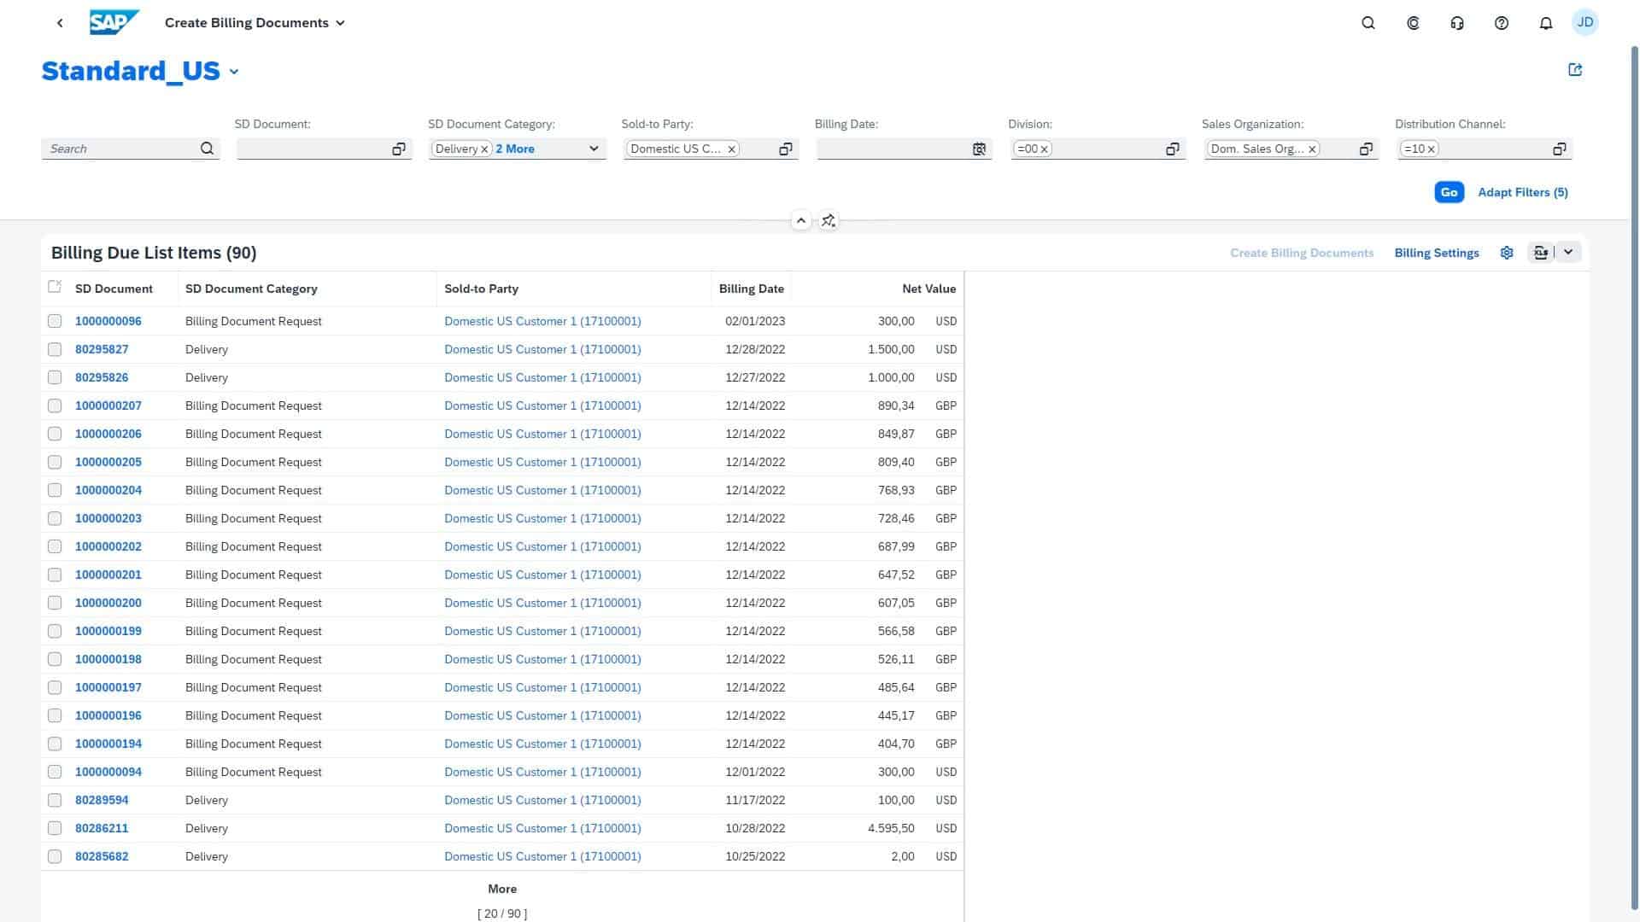Image resolution: width=1640 pixels, height=922 pixels.
Task: Export table to spreadsheet via XLS icon
Action: click(1542, 252)
